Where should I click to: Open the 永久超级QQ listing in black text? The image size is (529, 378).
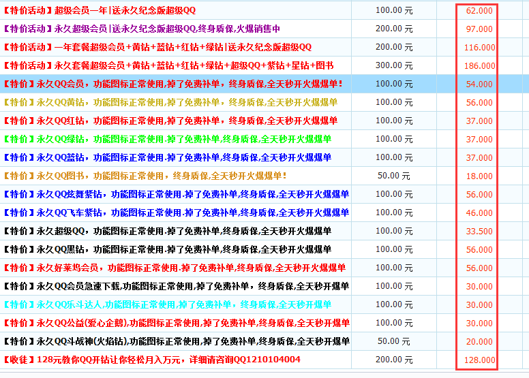click(x=168, y=231)
